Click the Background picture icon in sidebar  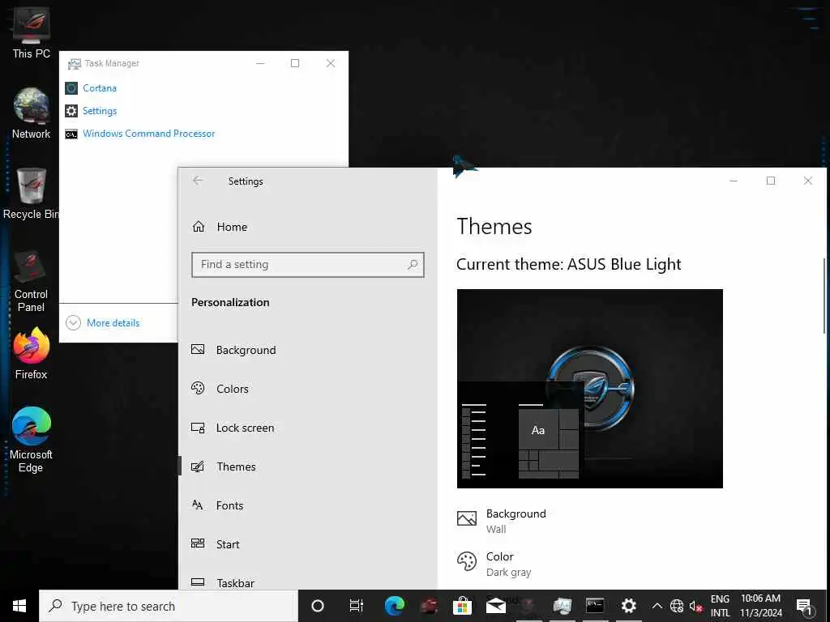198,350
